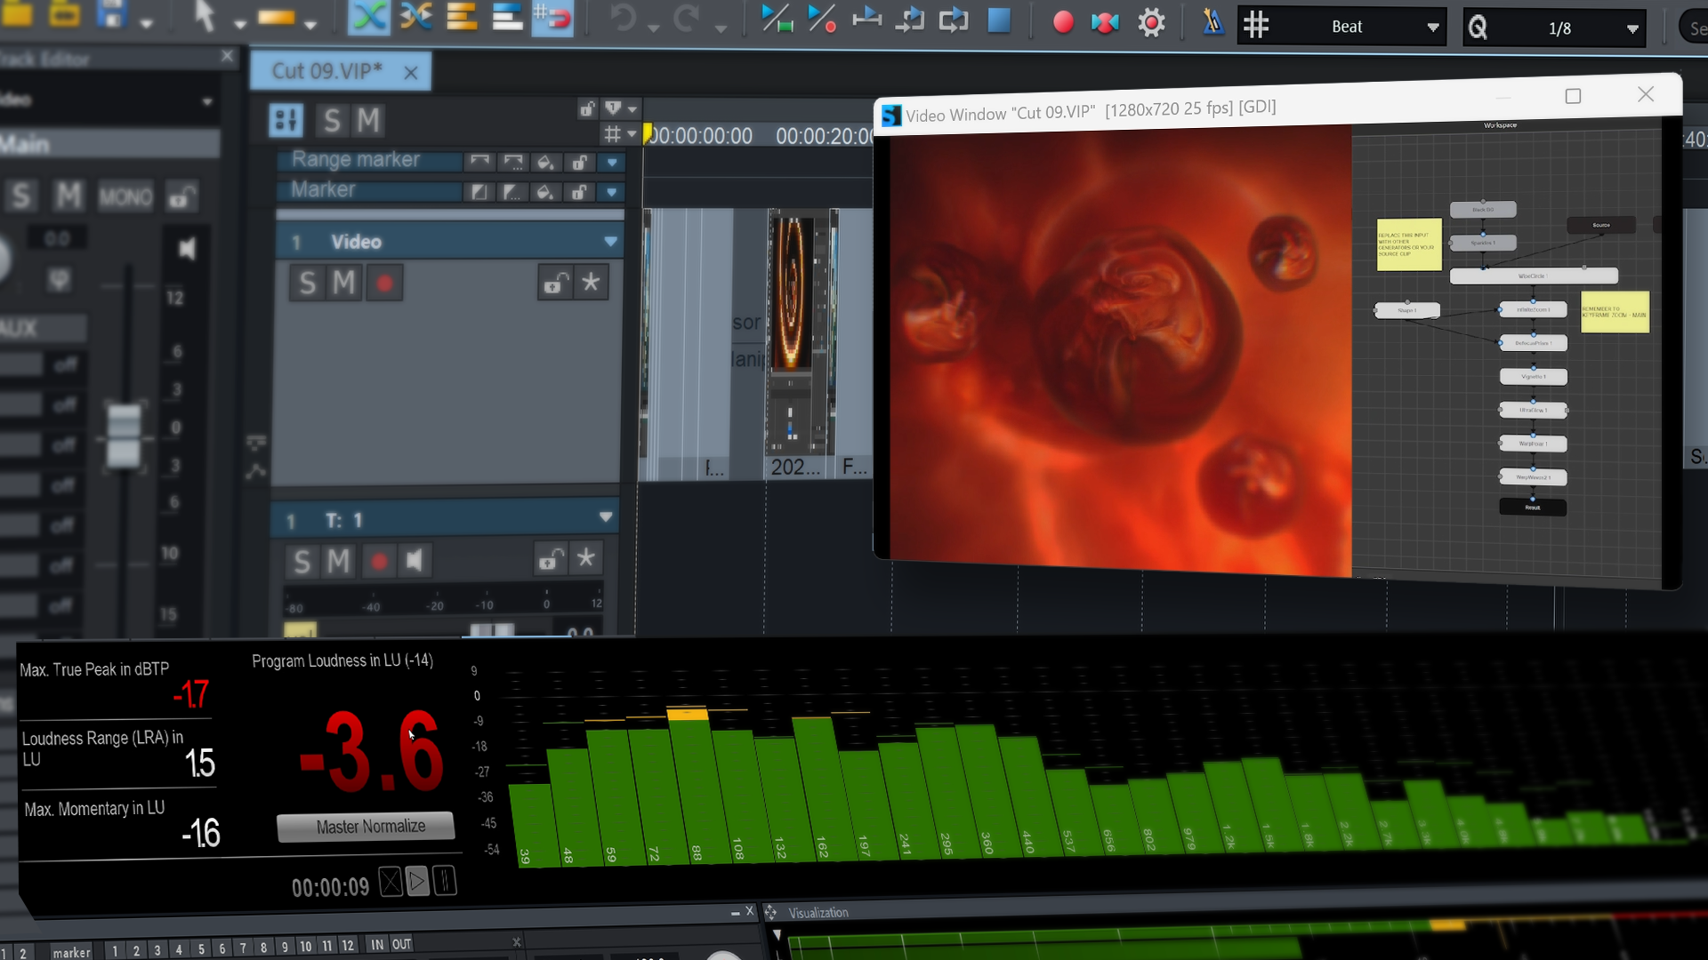Expand the Video track dropdown arrow
This screenshot has width=1708, height=960.
tap(610, 241)
